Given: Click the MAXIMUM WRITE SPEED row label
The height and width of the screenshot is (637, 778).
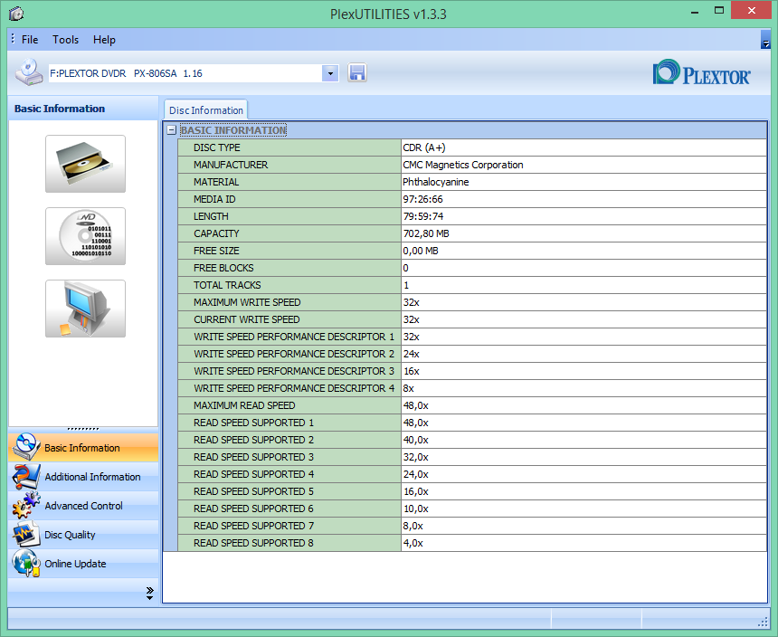Looking at the screenshot, I should tap(247, 302).
